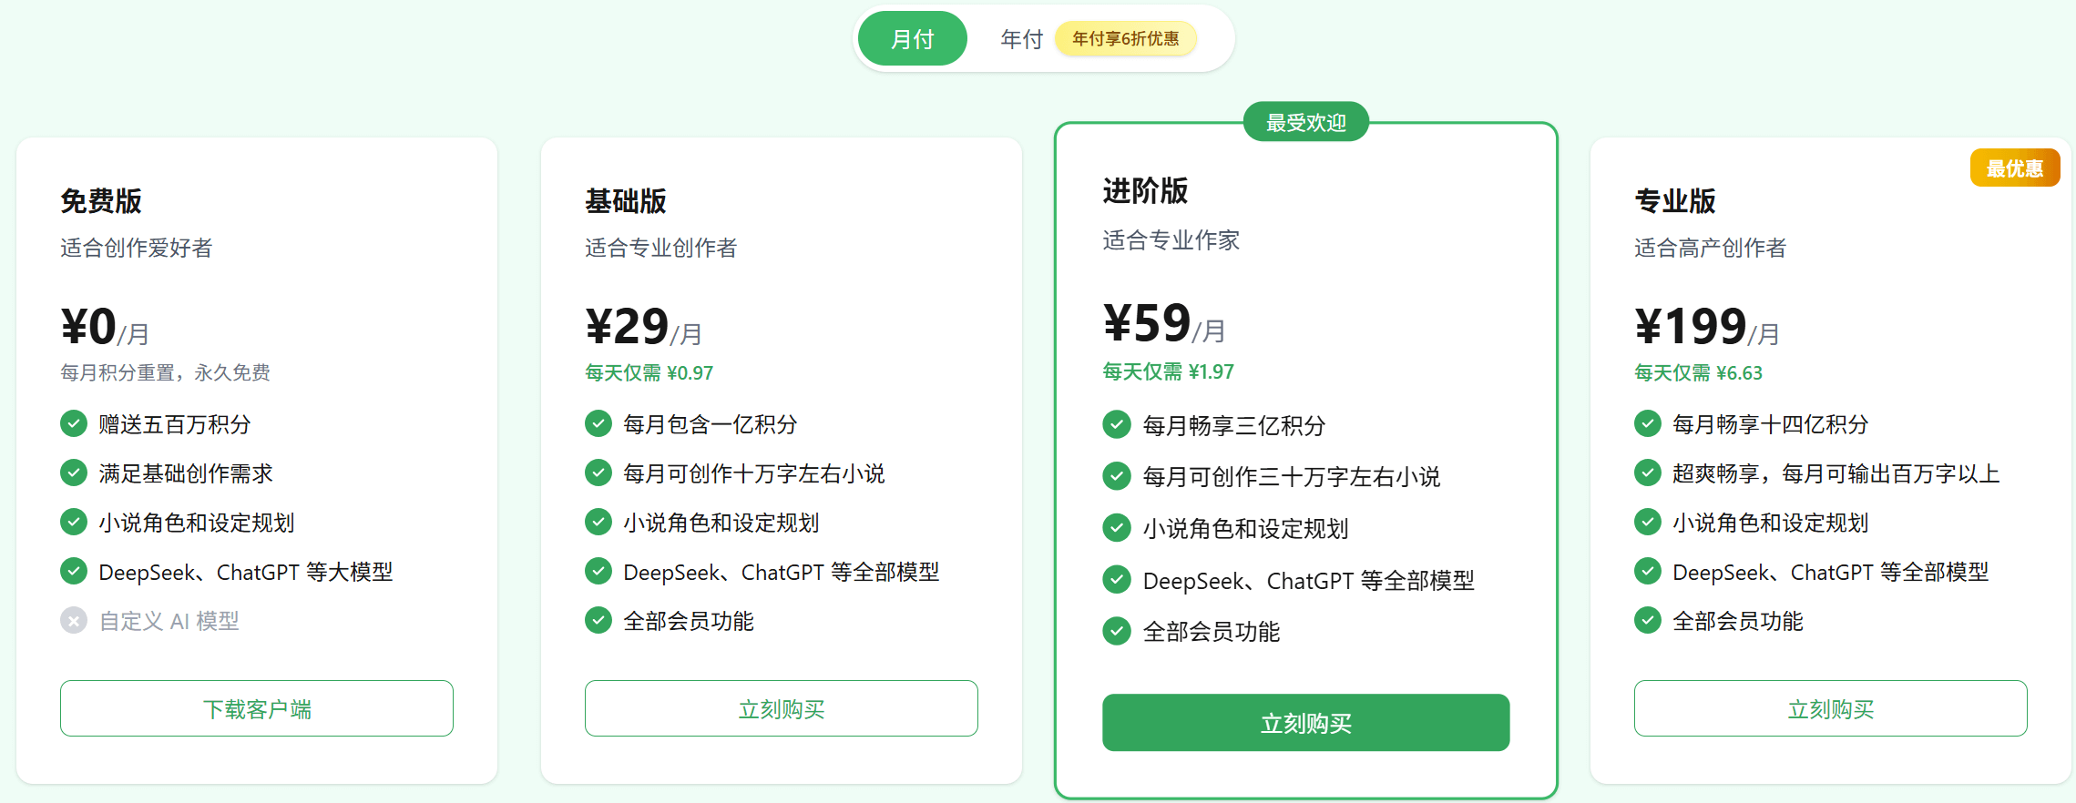Click the checkmark icon beside 每月包含一亿积分
This screenshot has height=803, width=2076.
tap(598, 423)
